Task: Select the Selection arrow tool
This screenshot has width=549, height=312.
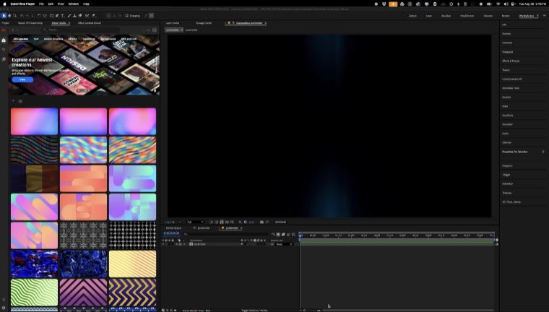Action: click(x=4, y=15)
